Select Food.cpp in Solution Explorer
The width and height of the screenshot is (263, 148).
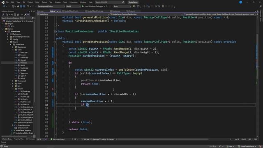pos(24,52)
